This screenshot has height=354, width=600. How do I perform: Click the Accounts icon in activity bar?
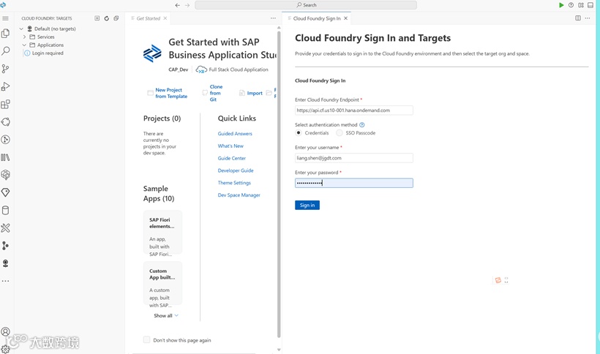[x=6, y=332]
